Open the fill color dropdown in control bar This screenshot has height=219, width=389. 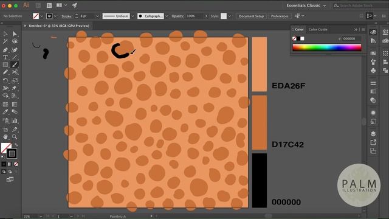click(x=42, y=16)
